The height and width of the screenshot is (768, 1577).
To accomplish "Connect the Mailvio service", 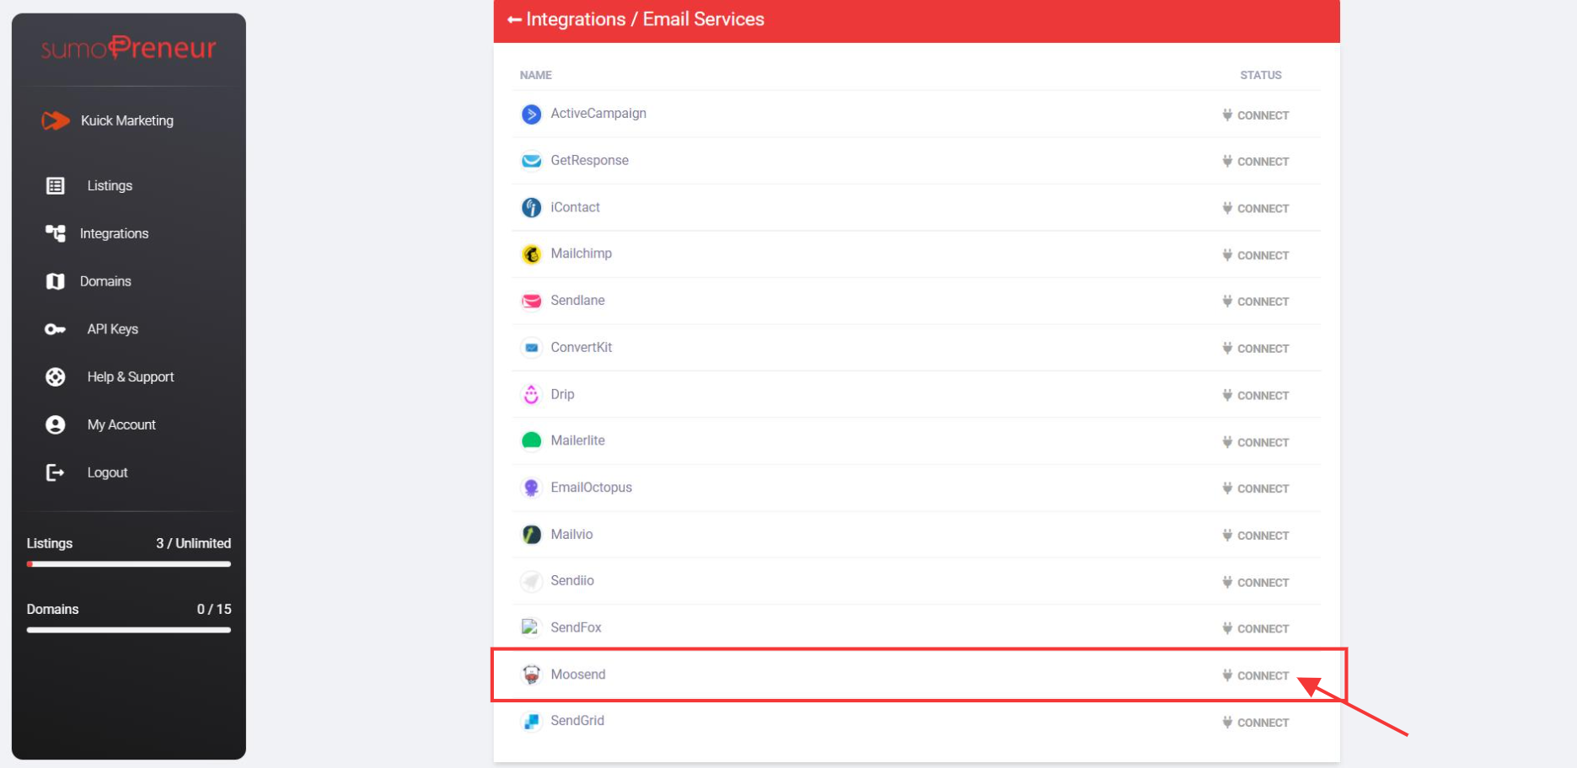I will [1256, 536].
